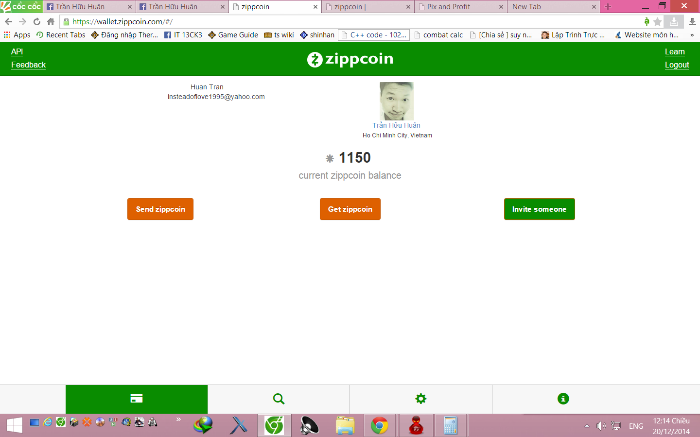
Task: Click the address bar URL field
Action: (350, 22)
